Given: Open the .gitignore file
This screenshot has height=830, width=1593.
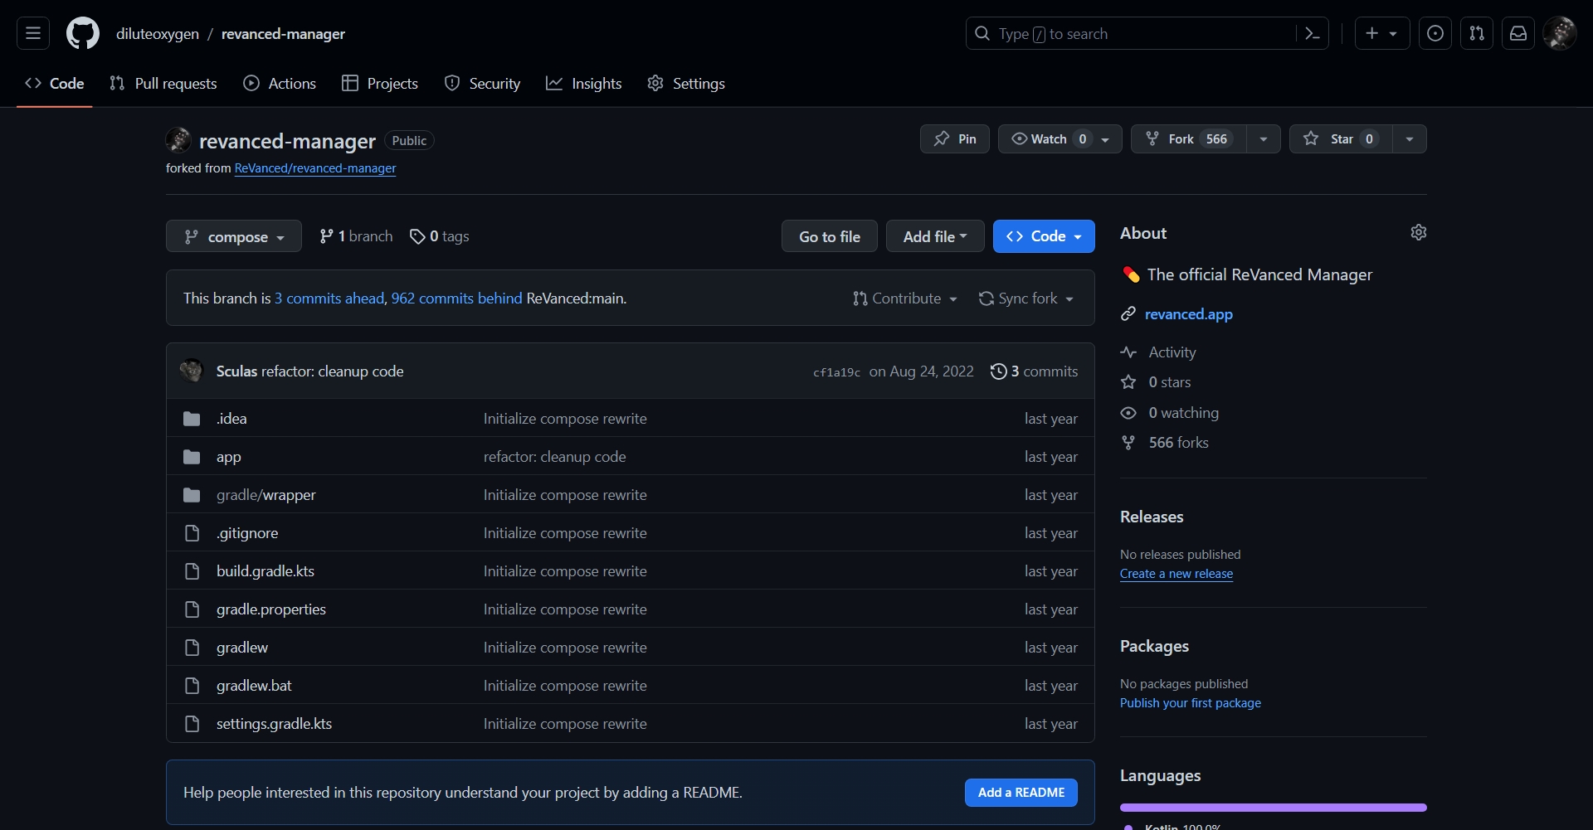Looking at the screenshot, I should pos(247,533).
